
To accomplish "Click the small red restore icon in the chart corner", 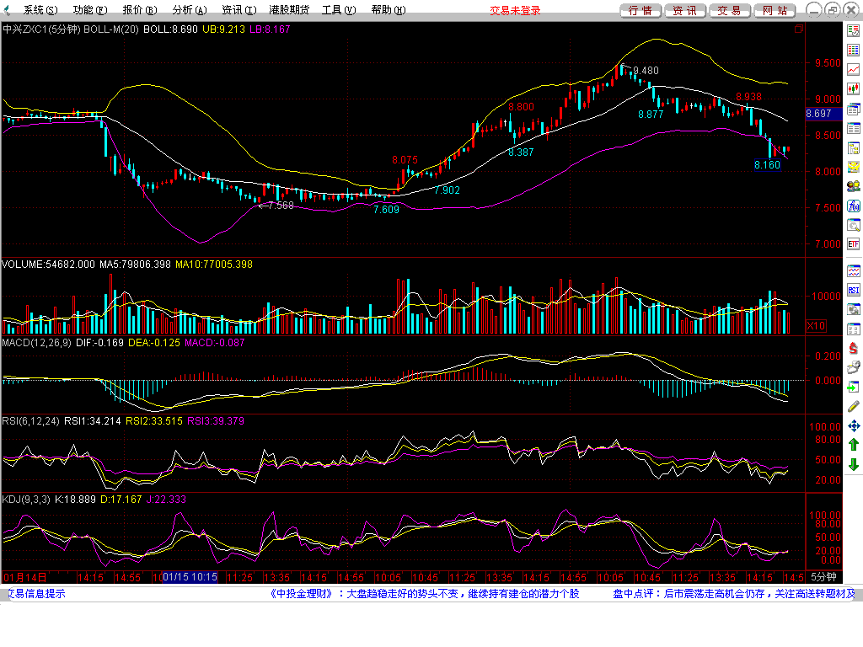I will click(799, 29).
